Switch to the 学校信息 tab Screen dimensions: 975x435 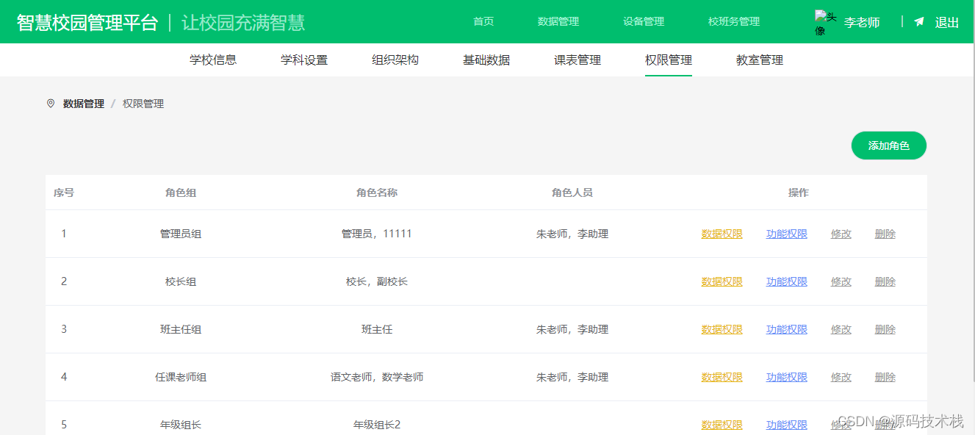213,60
